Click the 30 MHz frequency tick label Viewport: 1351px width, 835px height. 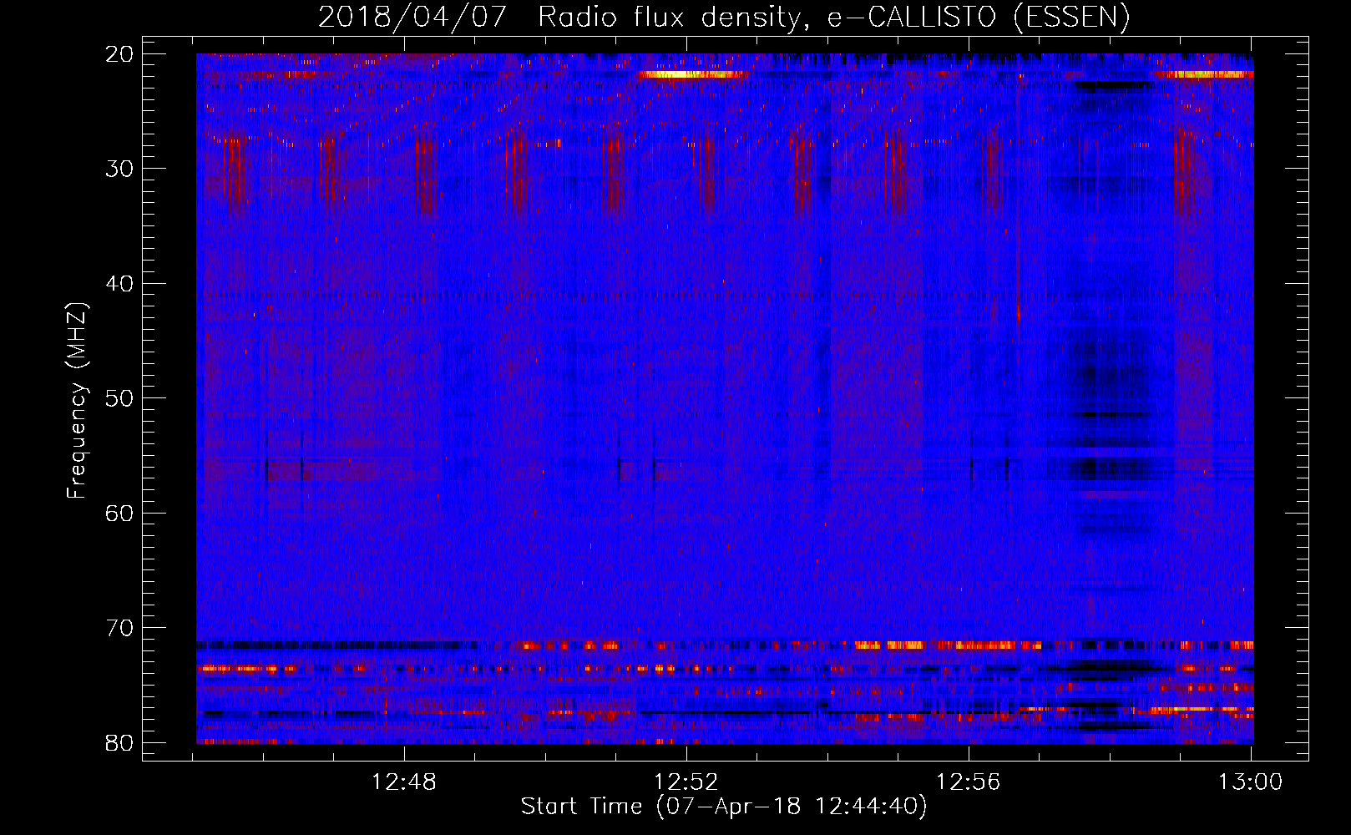point(120,169)
